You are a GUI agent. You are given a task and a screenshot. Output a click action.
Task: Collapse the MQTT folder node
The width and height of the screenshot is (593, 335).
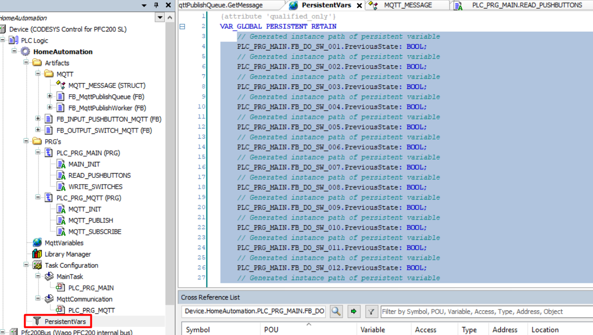(x=38, y=74)
